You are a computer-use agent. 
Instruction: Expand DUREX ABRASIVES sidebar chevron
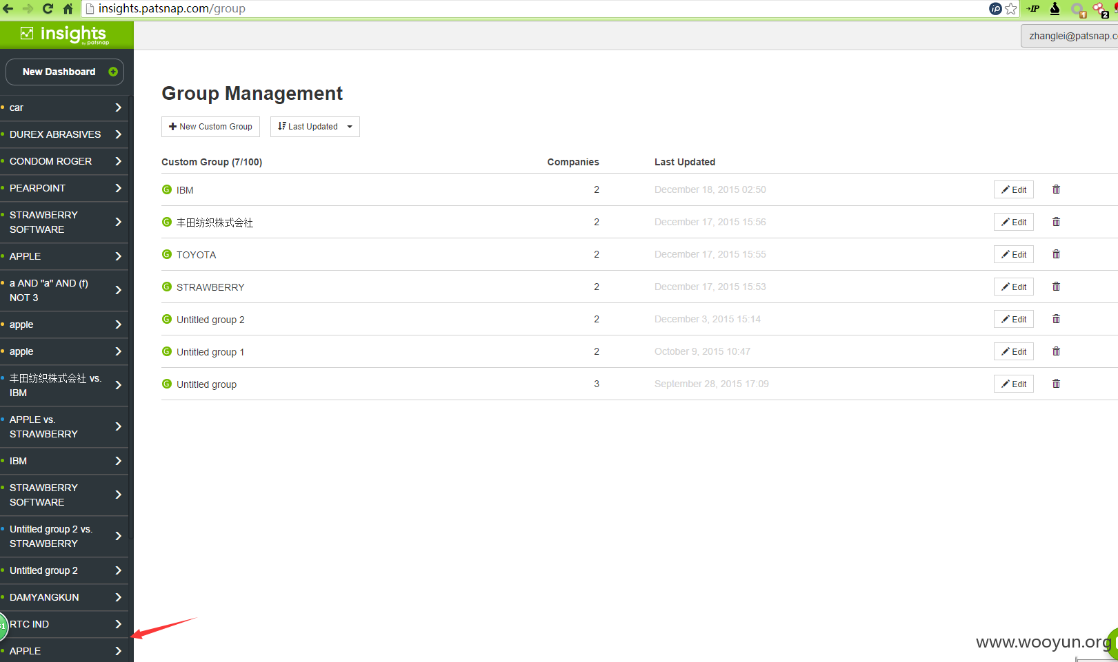tap(118, 134)
